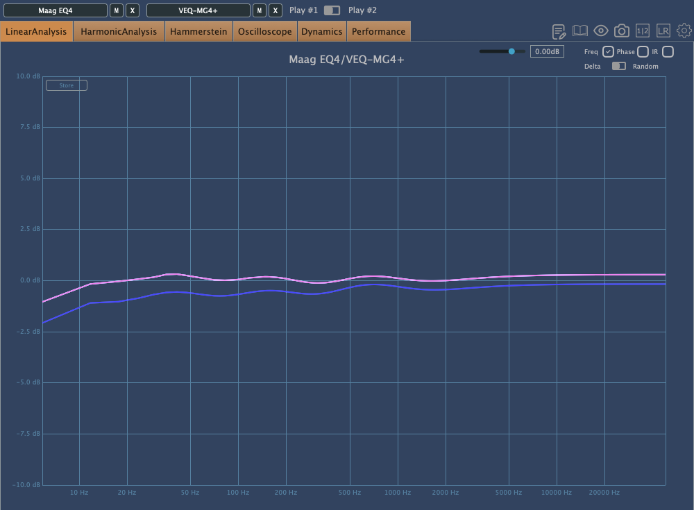Open the settings gear icon

(684, 31)
